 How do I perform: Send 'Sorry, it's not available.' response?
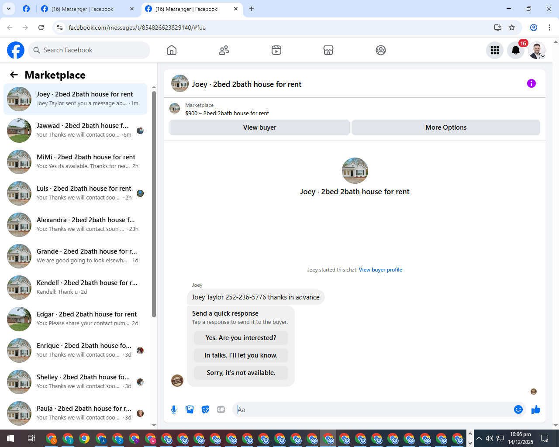coord(241,373)
